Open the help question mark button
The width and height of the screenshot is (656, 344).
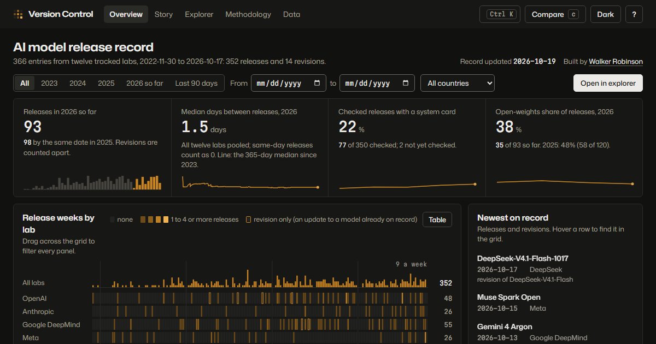coord(634,14)
